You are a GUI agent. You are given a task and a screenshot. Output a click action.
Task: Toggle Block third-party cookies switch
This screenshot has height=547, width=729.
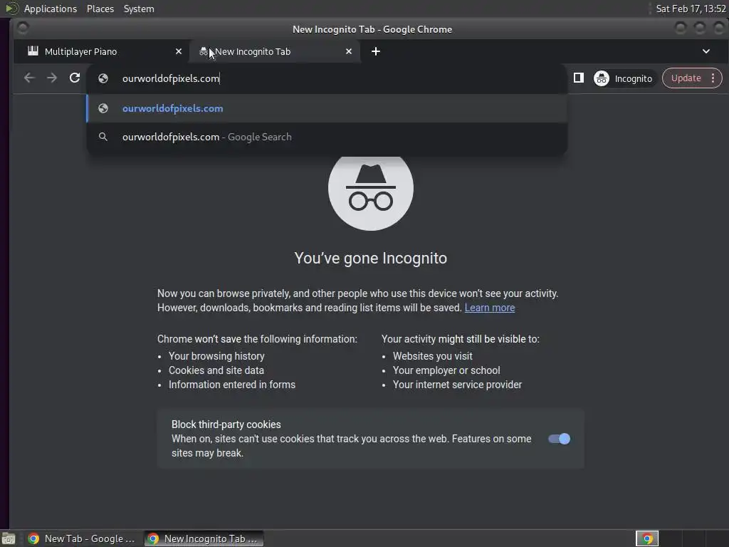[x=559, y=439]
